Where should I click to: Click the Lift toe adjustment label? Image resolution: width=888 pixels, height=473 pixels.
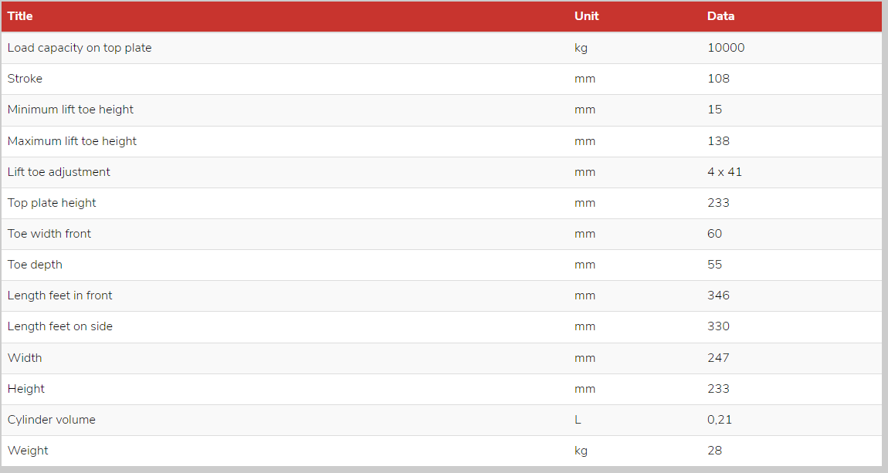point(59,172)
